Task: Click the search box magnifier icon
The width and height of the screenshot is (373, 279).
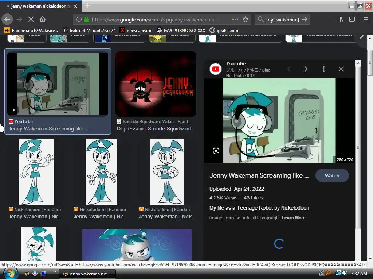Action: 261,20
